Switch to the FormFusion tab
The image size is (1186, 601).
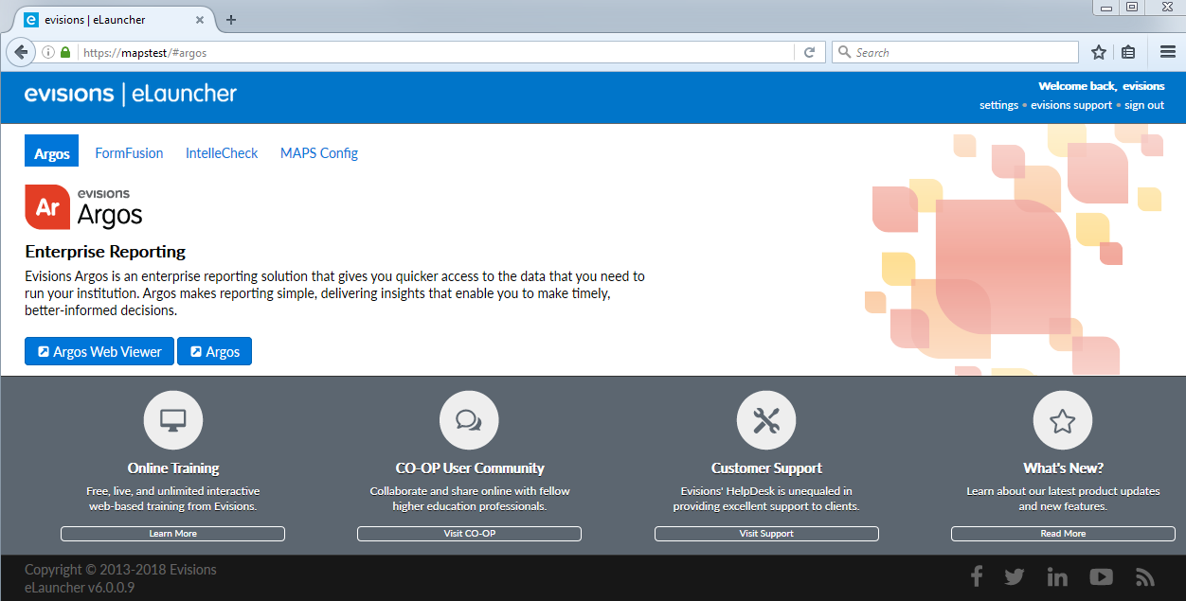pos(129,153)
